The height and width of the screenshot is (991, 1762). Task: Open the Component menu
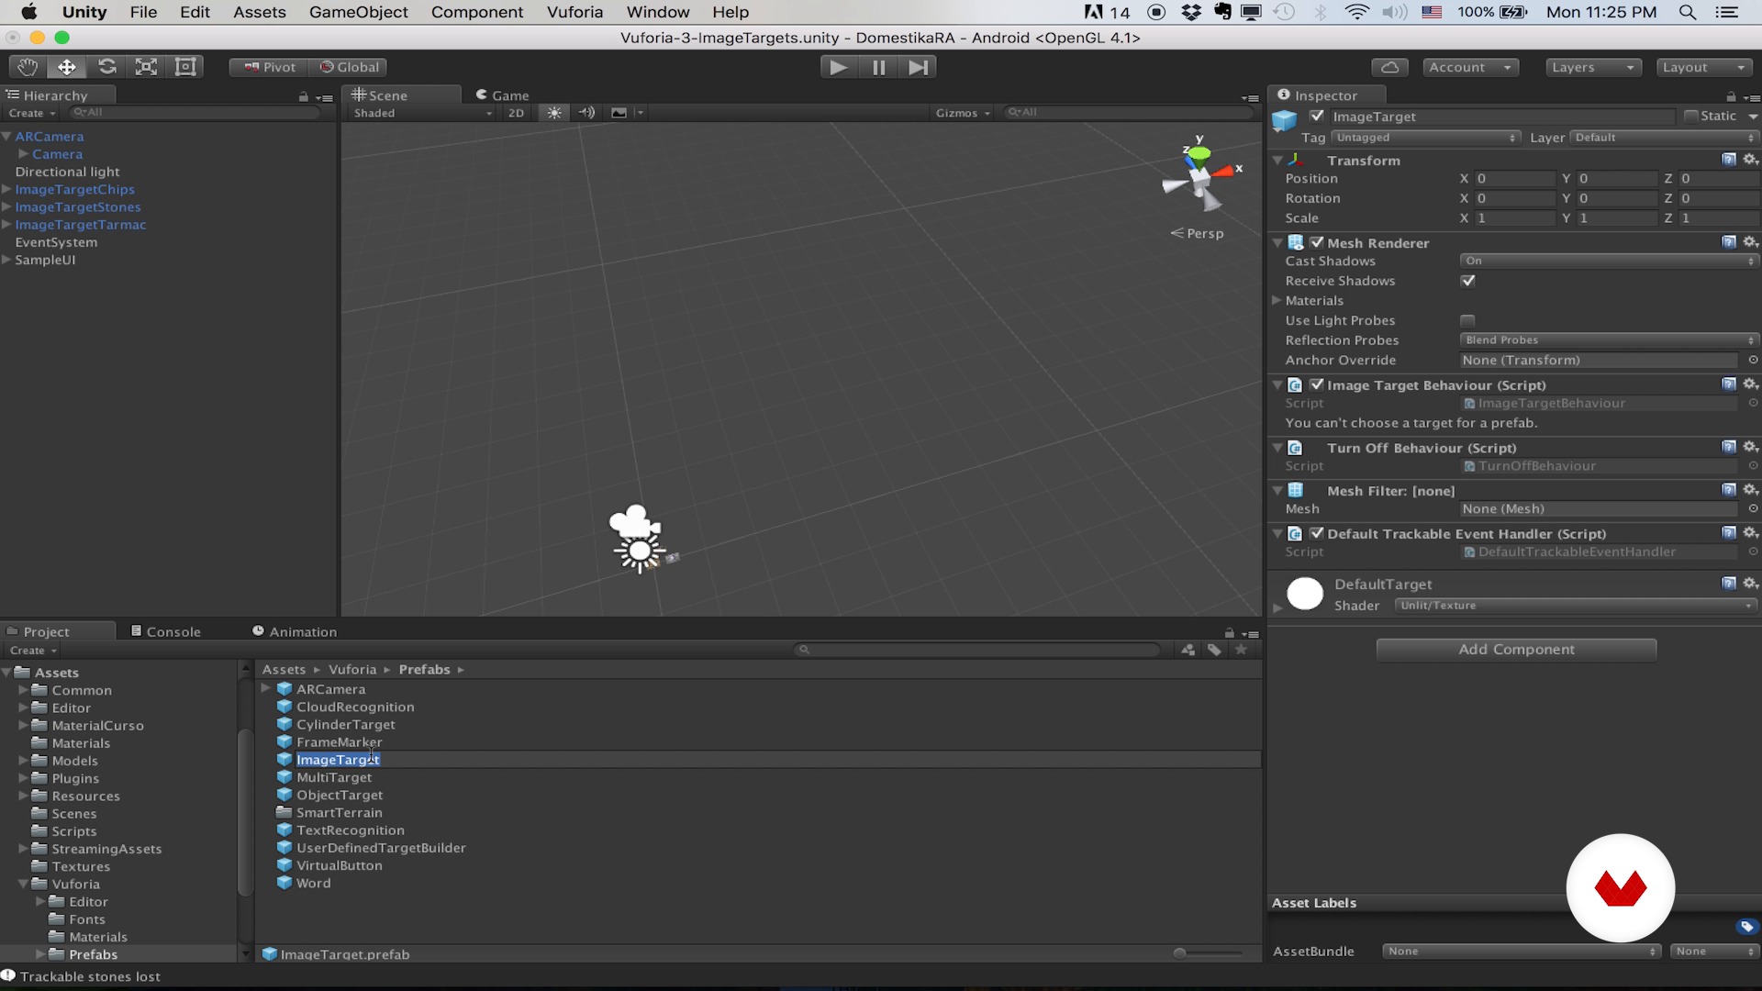click(476, 12)
